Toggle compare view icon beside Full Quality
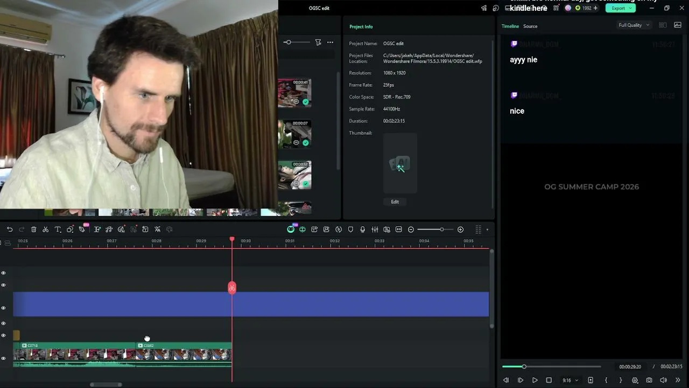Image resolution: width=689 pixels, height=388 pixels. [663, 25]
